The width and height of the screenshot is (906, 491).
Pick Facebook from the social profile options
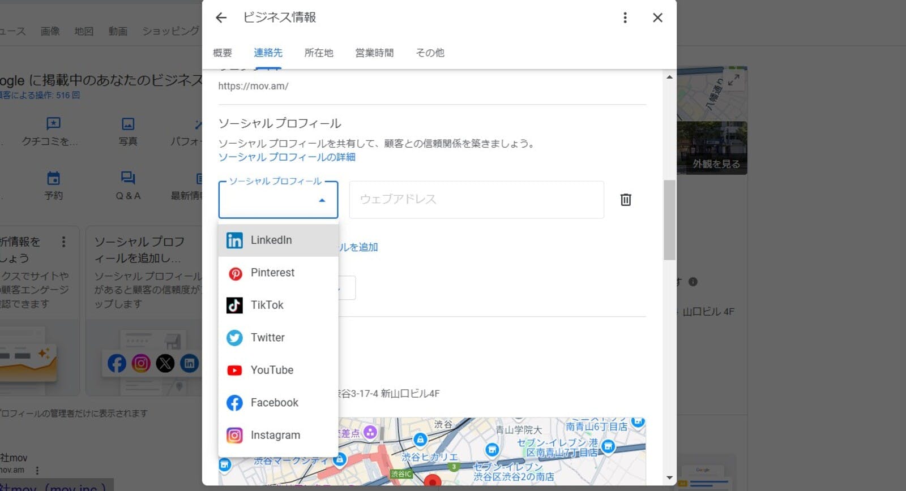coord(278,403)
